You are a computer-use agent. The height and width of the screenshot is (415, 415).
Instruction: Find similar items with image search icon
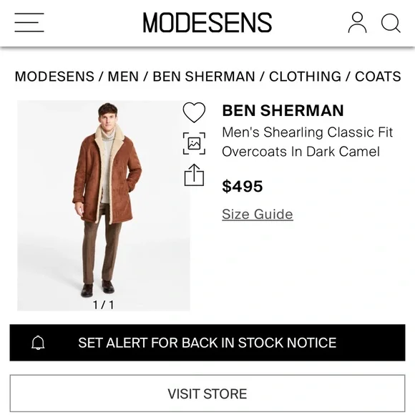(194, 143)
